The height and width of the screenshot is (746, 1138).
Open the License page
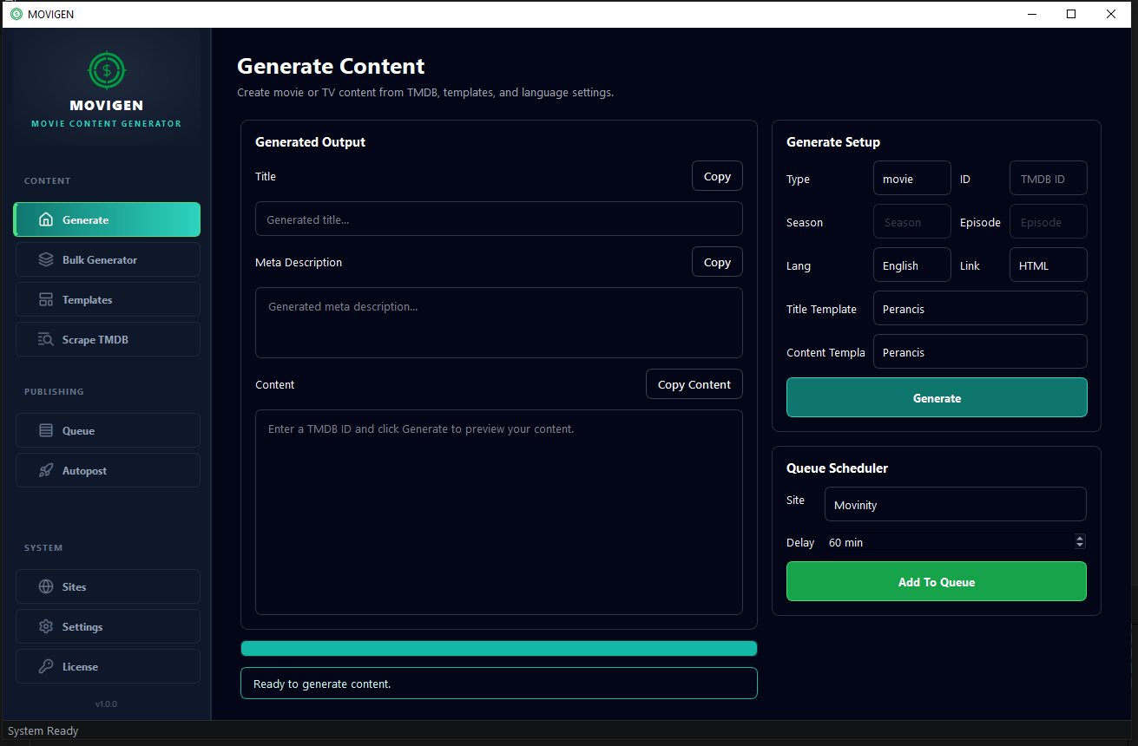(108, 667)
